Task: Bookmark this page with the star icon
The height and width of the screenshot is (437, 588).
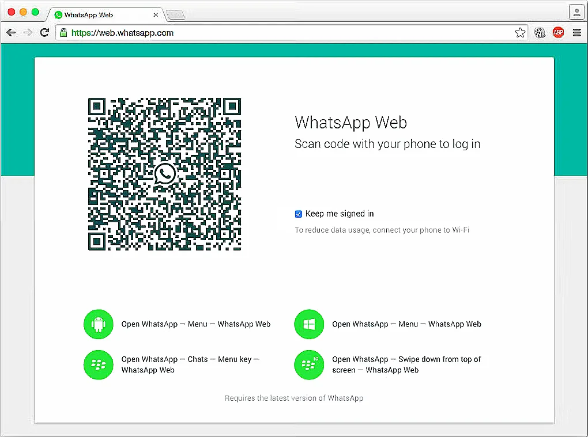Action: click(x=520, y=33)
